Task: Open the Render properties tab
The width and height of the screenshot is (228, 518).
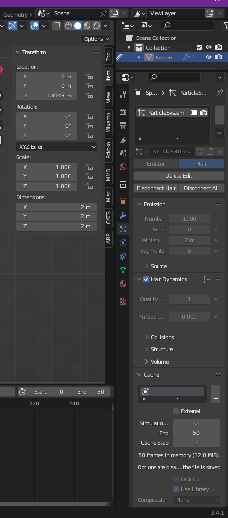Action: click(x=123, y=112)
